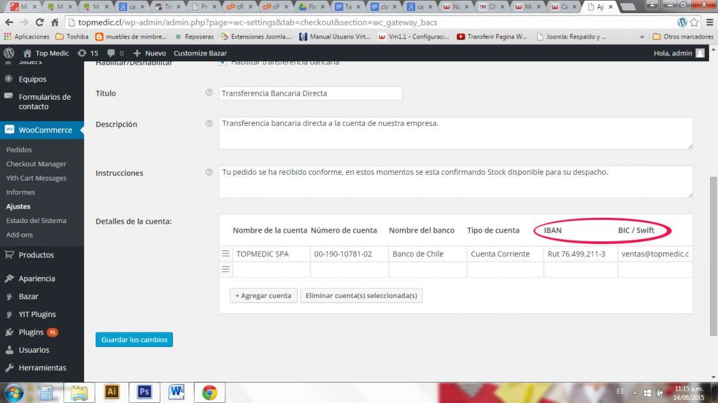The width and height of the screenshot is (718, 403).
Task: Click the Banco de Chile cell
Action: click(428, 254)
